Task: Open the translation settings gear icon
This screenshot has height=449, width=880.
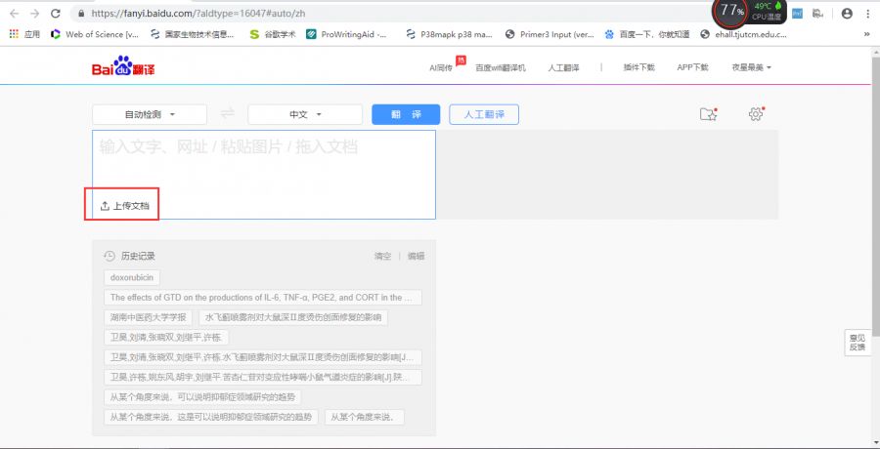Action: [756, 114]
